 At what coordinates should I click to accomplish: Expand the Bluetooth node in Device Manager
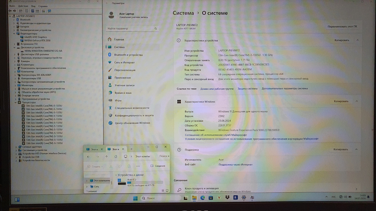(14, 19)
